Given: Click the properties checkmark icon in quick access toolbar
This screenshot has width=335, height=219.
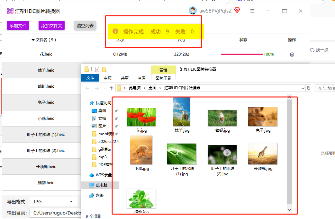Looking at the screenshot, I should (97, 69).
